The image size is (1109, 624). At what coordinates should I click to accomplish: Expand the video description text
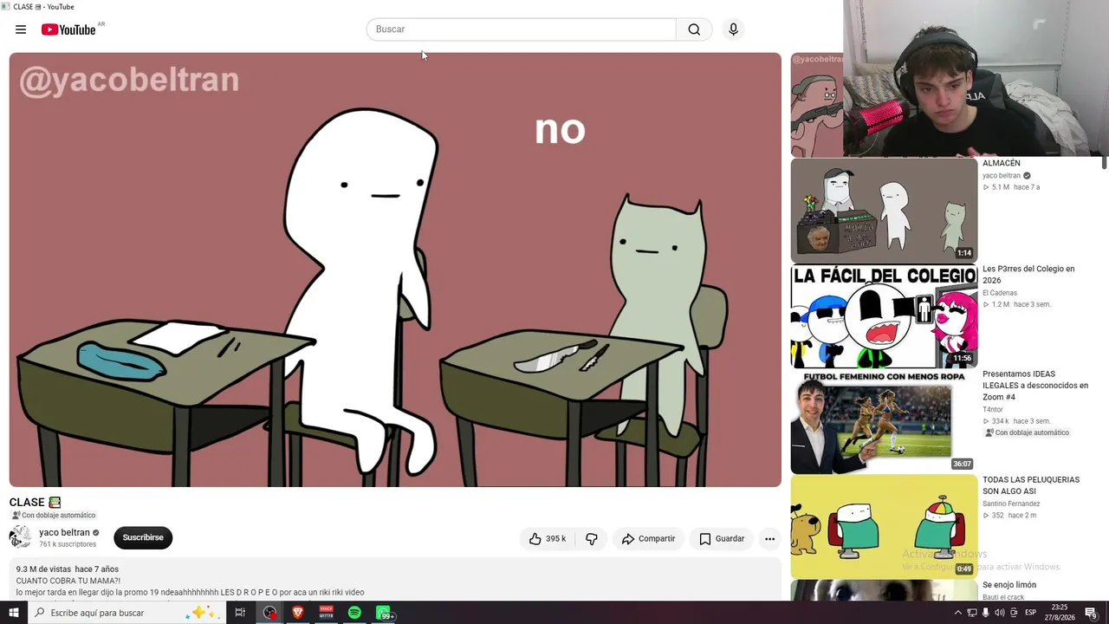pyautogui.click(x=395, y=581)
